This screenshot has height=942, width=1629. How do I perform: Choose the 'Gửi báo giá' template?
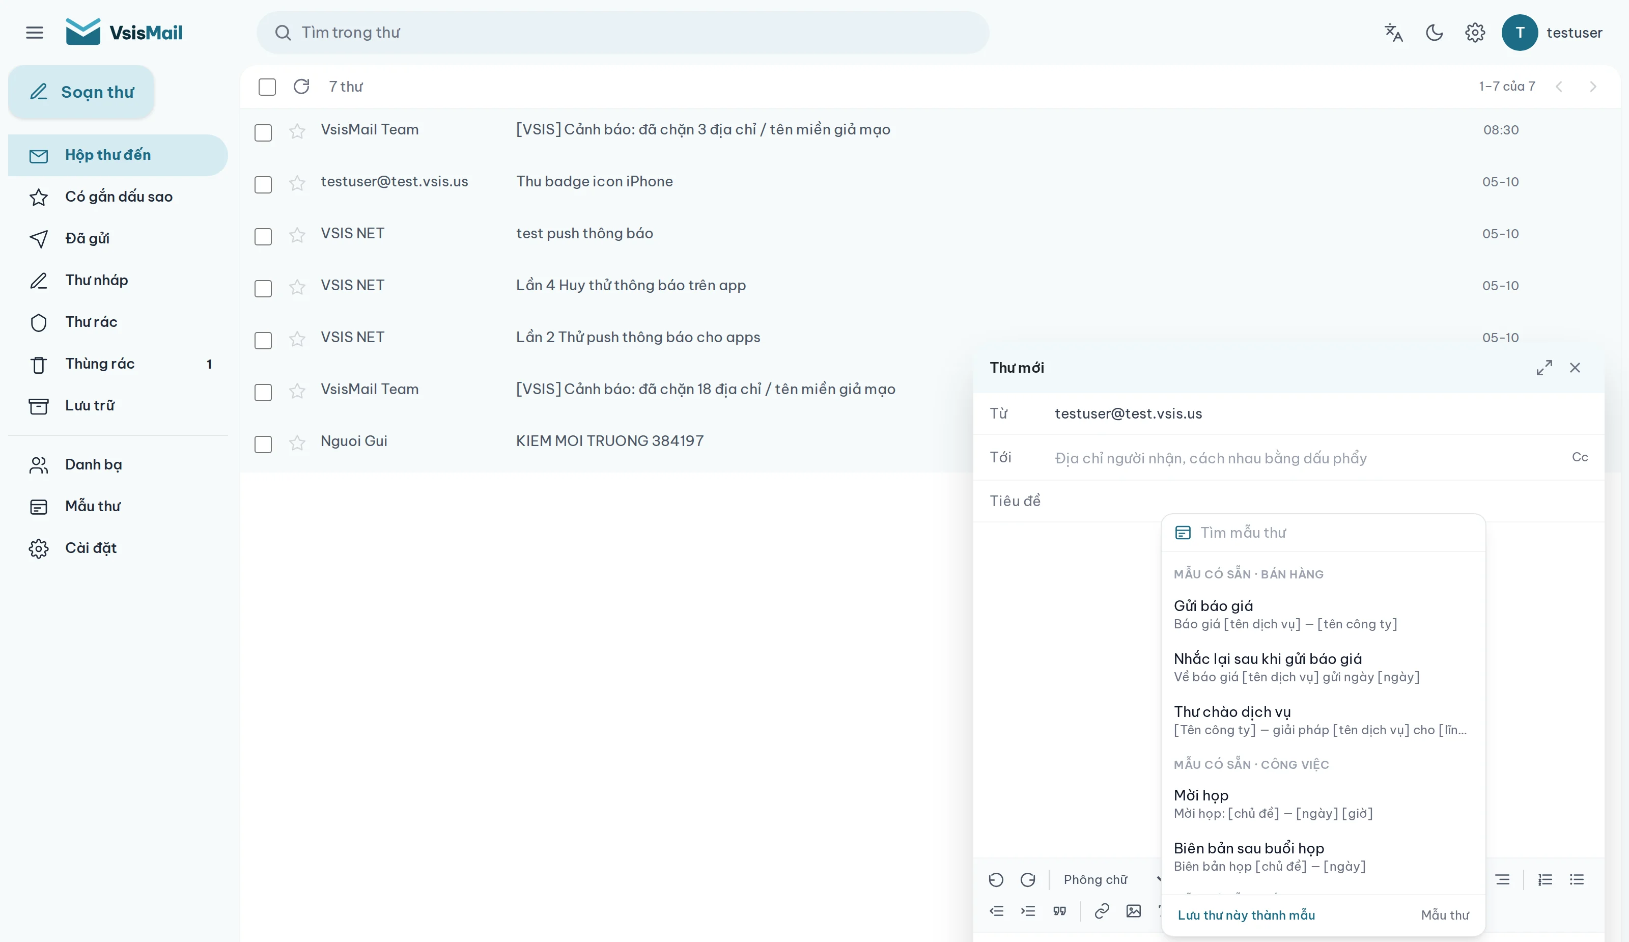pyautogui.click(x=1323, y=614)
